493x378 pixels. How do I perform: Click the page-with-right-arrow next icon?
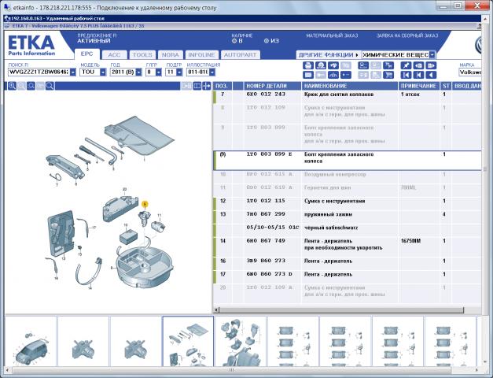click(x=431, y=65)
